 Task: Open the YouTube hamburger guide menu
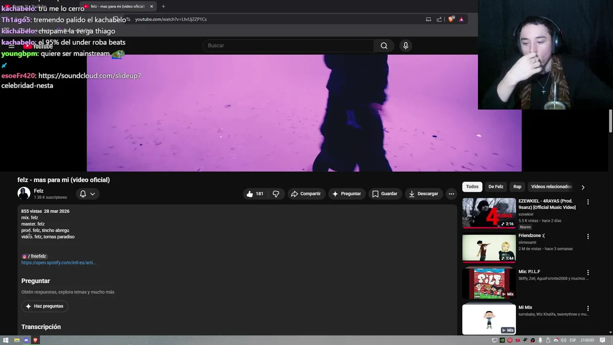(x=11, y=46)
